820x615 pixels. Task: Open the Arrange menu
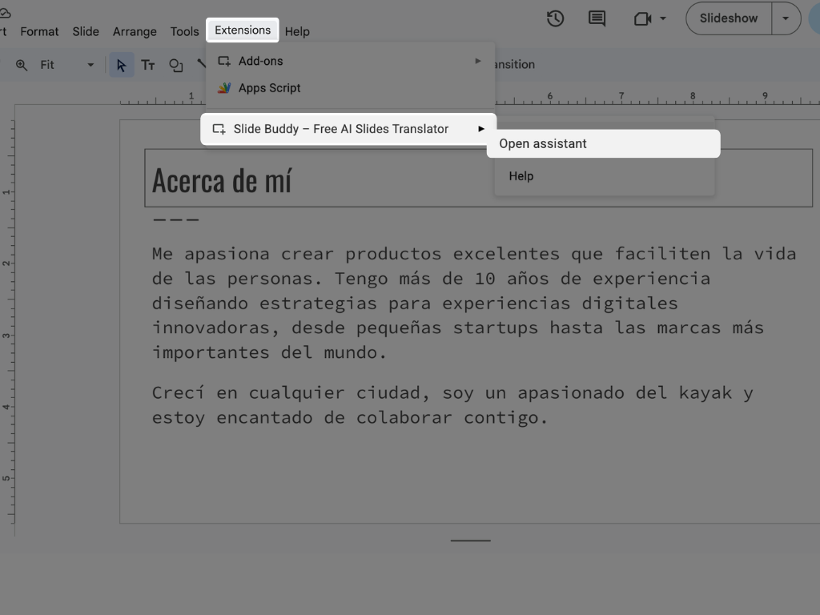pos(134,31)
